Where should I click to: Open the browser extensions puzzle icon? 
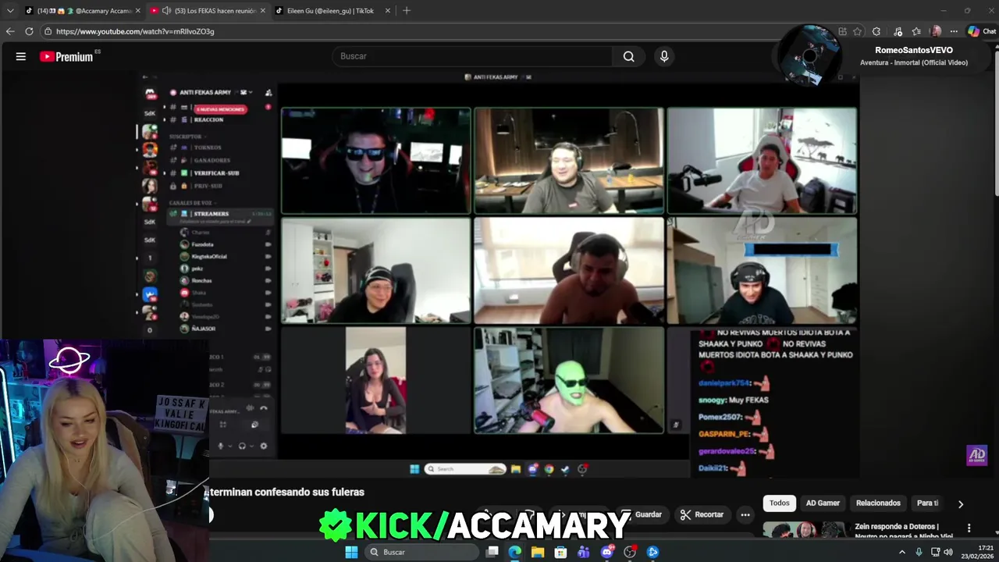pos(876,31)
